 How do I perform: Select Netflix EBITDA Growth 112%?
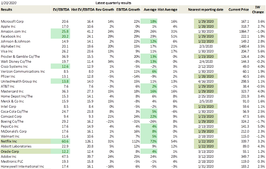(136, 141)
